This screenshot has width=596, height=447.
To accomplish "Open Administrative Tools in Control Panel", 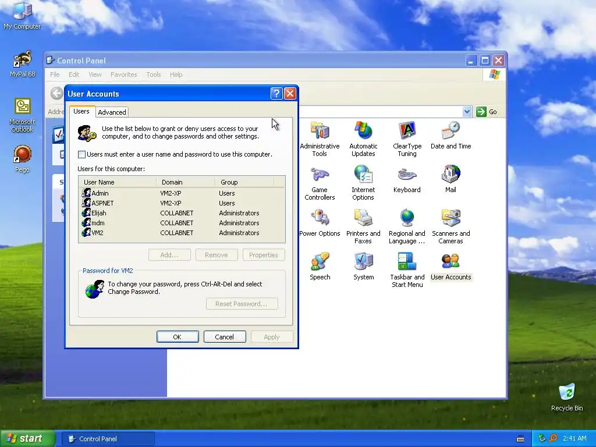I will (x=320, y=139).
